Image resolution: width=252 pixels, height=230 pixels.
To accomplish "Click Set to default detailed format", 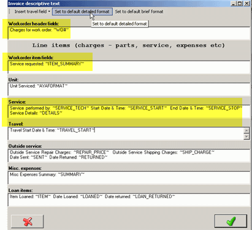I will [82, 12].
